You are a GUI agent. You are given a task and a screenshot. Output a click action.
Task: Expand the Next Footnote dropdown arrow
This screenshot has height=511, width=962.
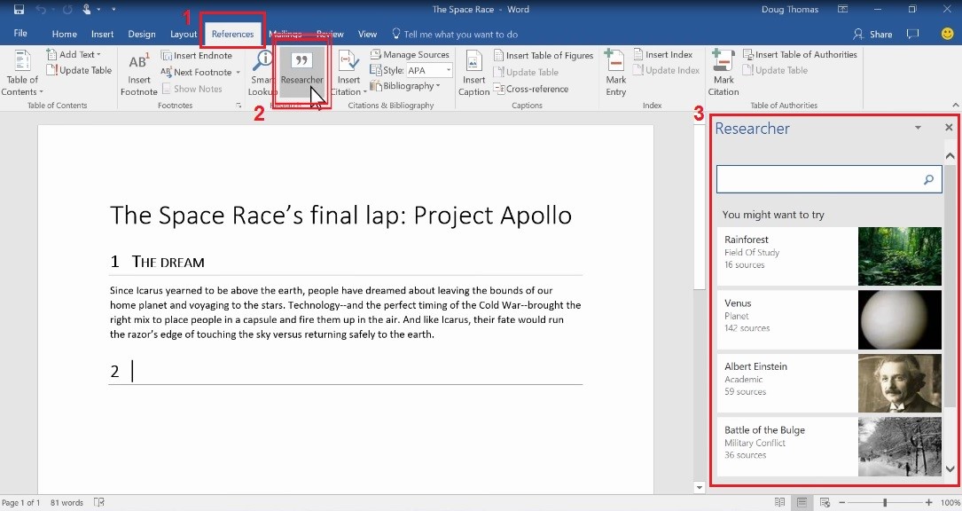pyautogui.click(x=238, y=73)
